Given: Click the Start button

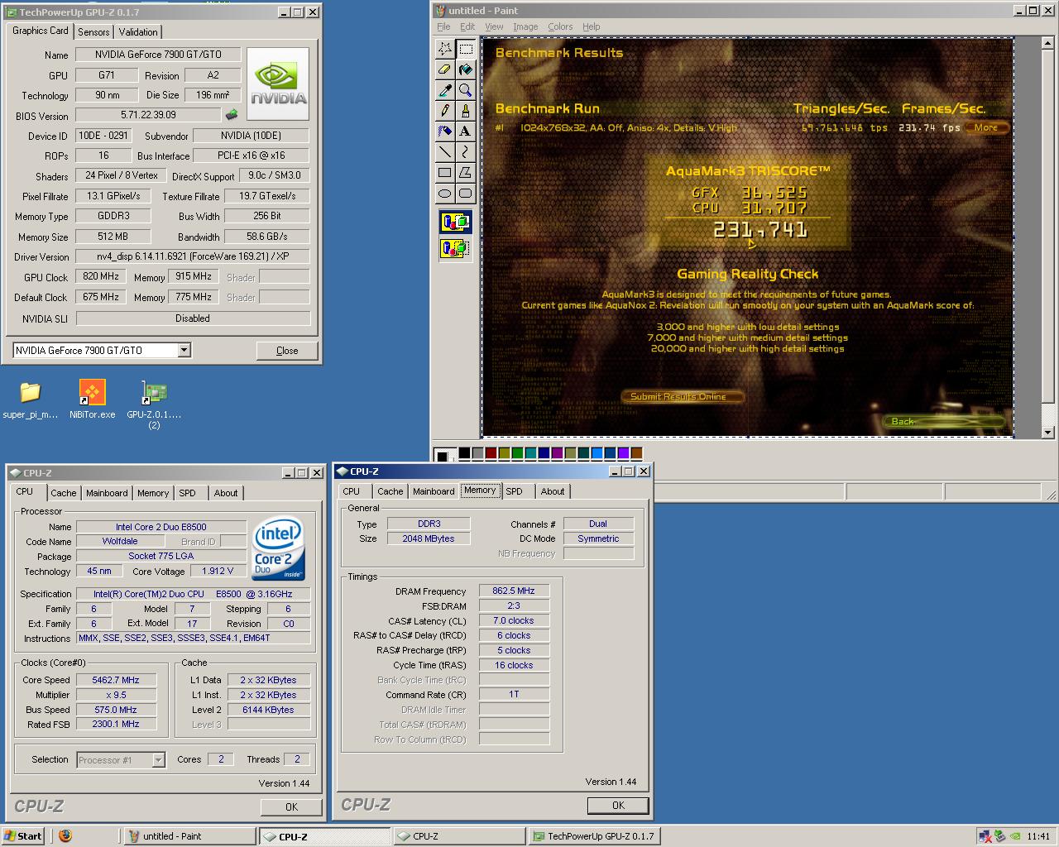Looking at the screenshot, I should pyautogui.click(x=23, y=835).
